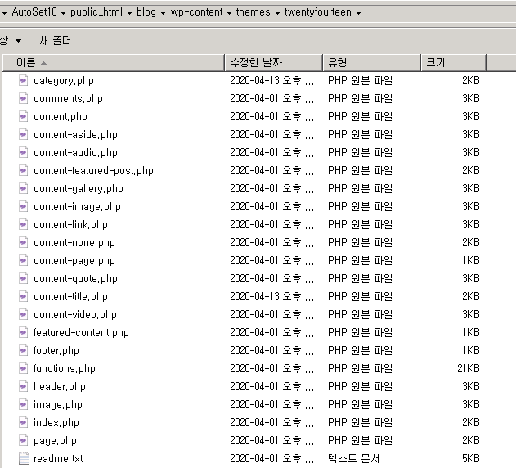Click the content-video.php file icon
The width and height of the screenshot is (516, 468).
[24, 314]
